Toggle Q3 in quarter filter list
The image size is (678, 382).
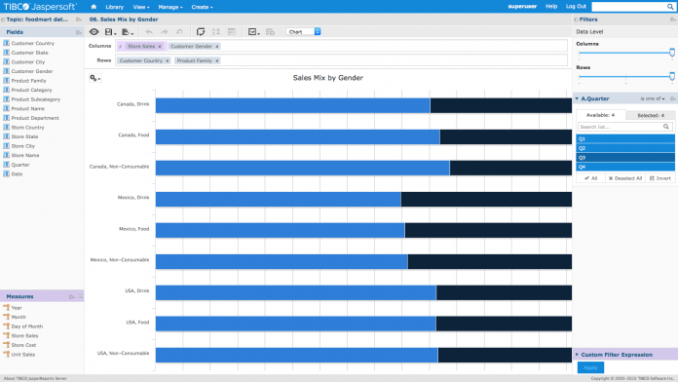[x=625, y=158]
